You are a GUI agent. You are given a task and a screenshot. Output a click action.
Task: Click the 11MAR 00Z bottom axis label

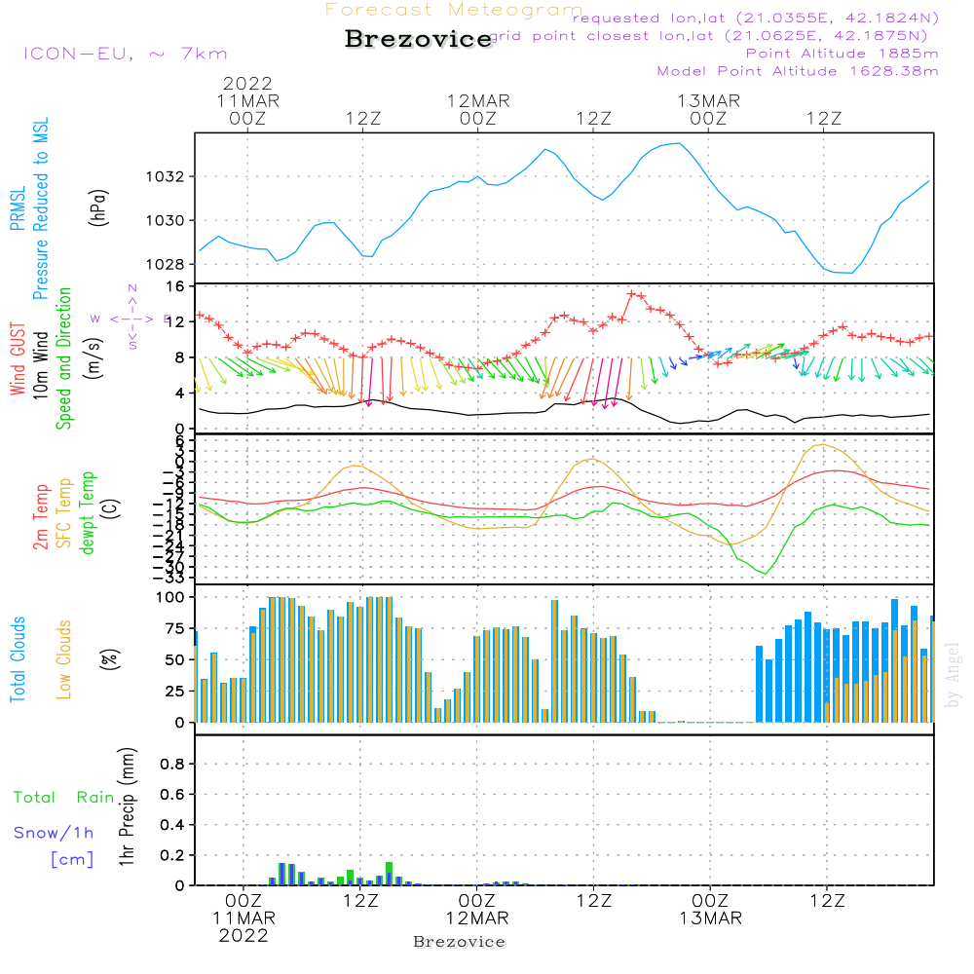tap(243, 918)
